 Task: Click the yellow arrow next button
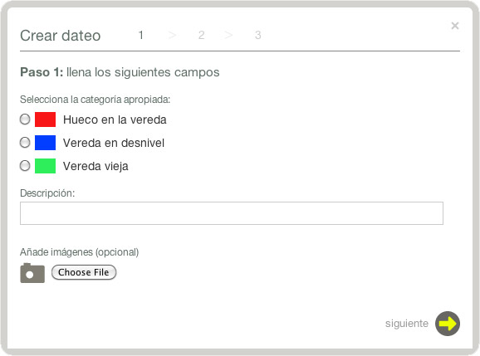pyautogui.click(x=448, y=324)
